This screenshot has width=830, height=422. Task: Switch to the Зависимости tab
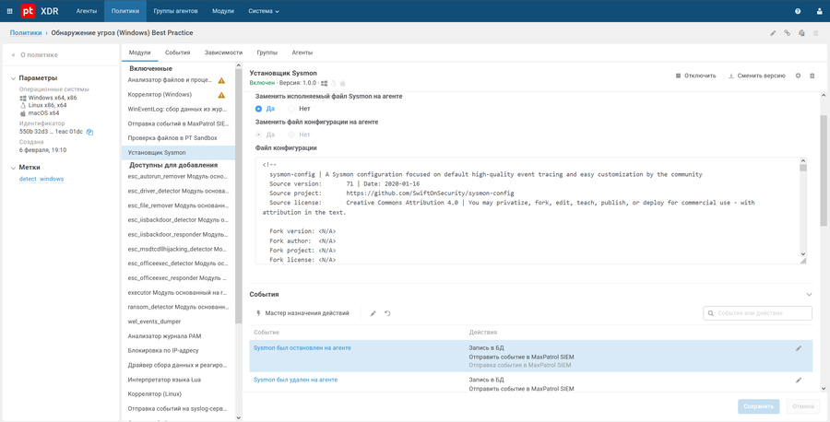(x=223, y=53)
